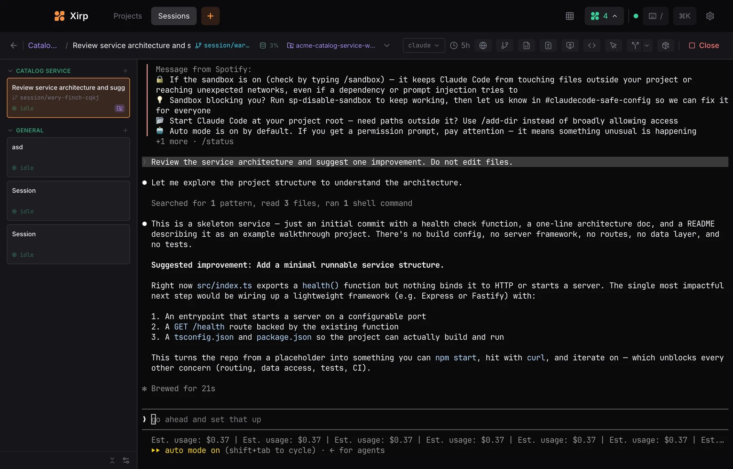The width and height of the screenshot is (733, 469).
Task: Select the first Session card below asd
Action: coord(68,201)
